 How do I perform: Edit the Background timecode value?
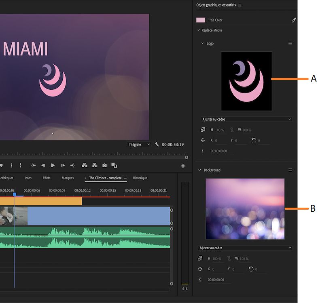(x=216, y=280)
